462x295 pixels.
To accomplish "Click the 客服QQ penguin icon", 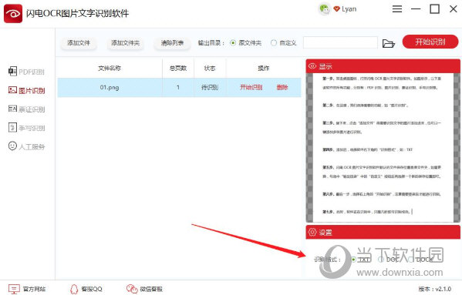I will (74, 289).
